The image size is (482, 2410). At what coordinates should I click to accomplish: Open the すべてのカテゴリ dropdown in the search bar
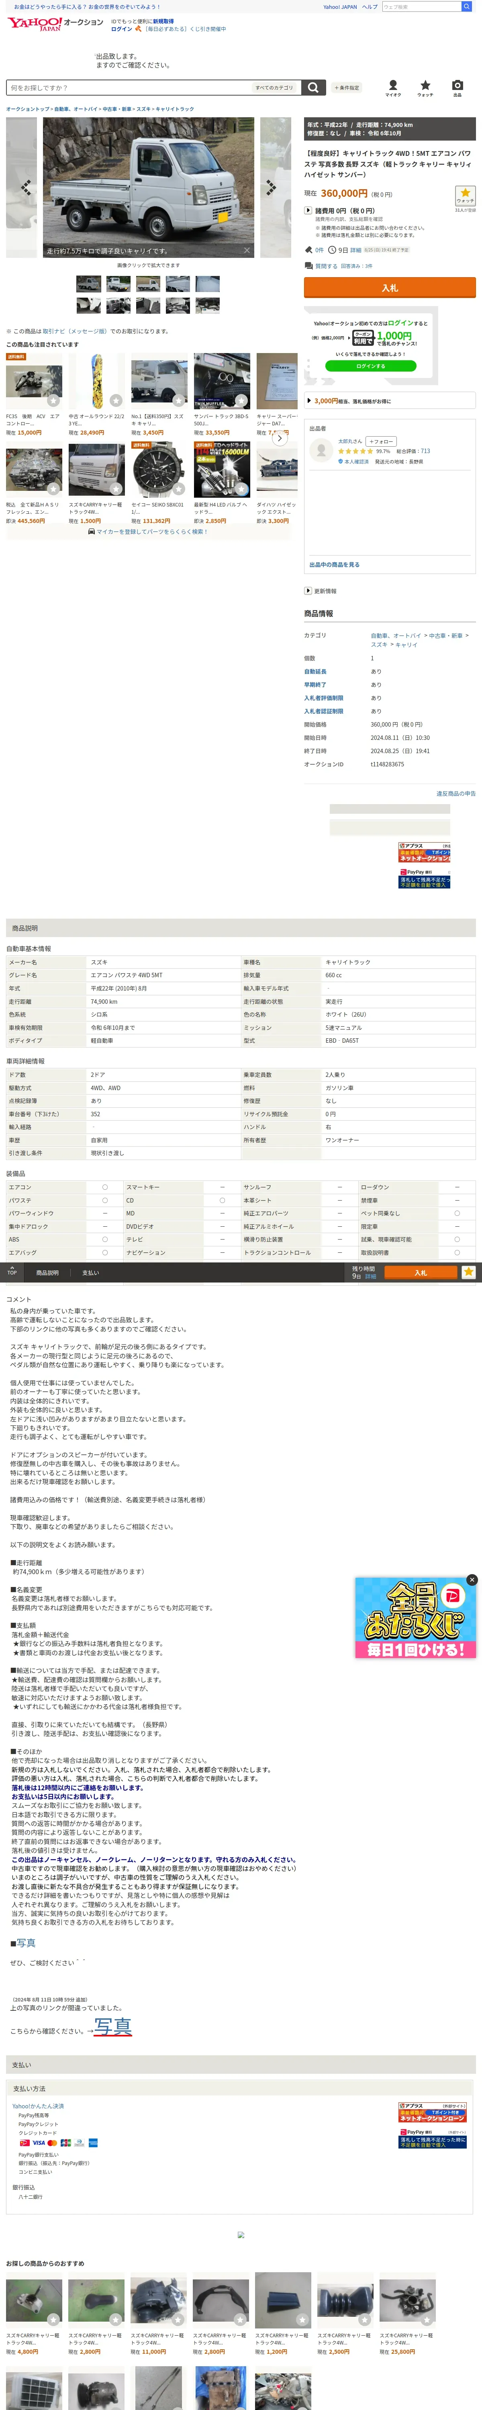(275, 87)
